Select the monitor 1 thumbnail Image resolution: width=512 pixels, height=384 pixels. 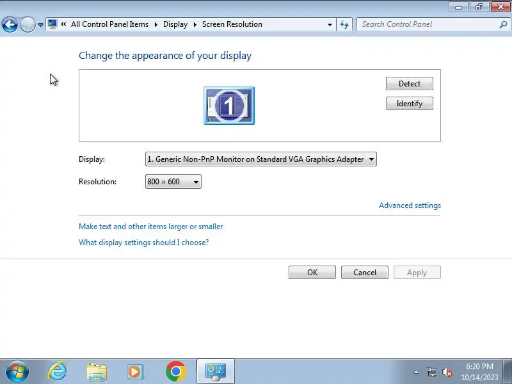click(229, 106)
